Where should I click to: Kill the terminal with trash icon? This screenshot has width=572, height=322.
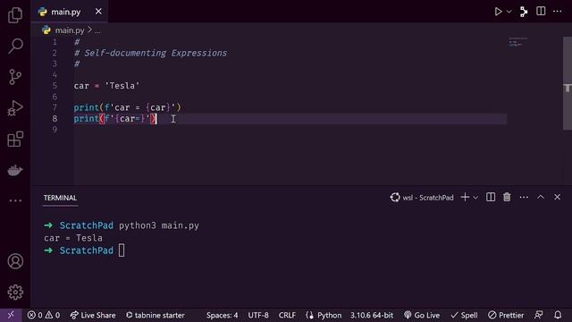[507, 197]
